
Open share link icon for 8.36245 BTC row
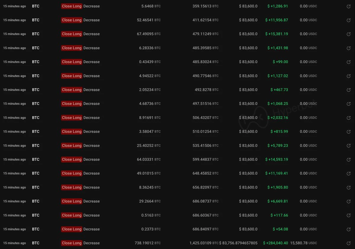(x=348, y=187)
